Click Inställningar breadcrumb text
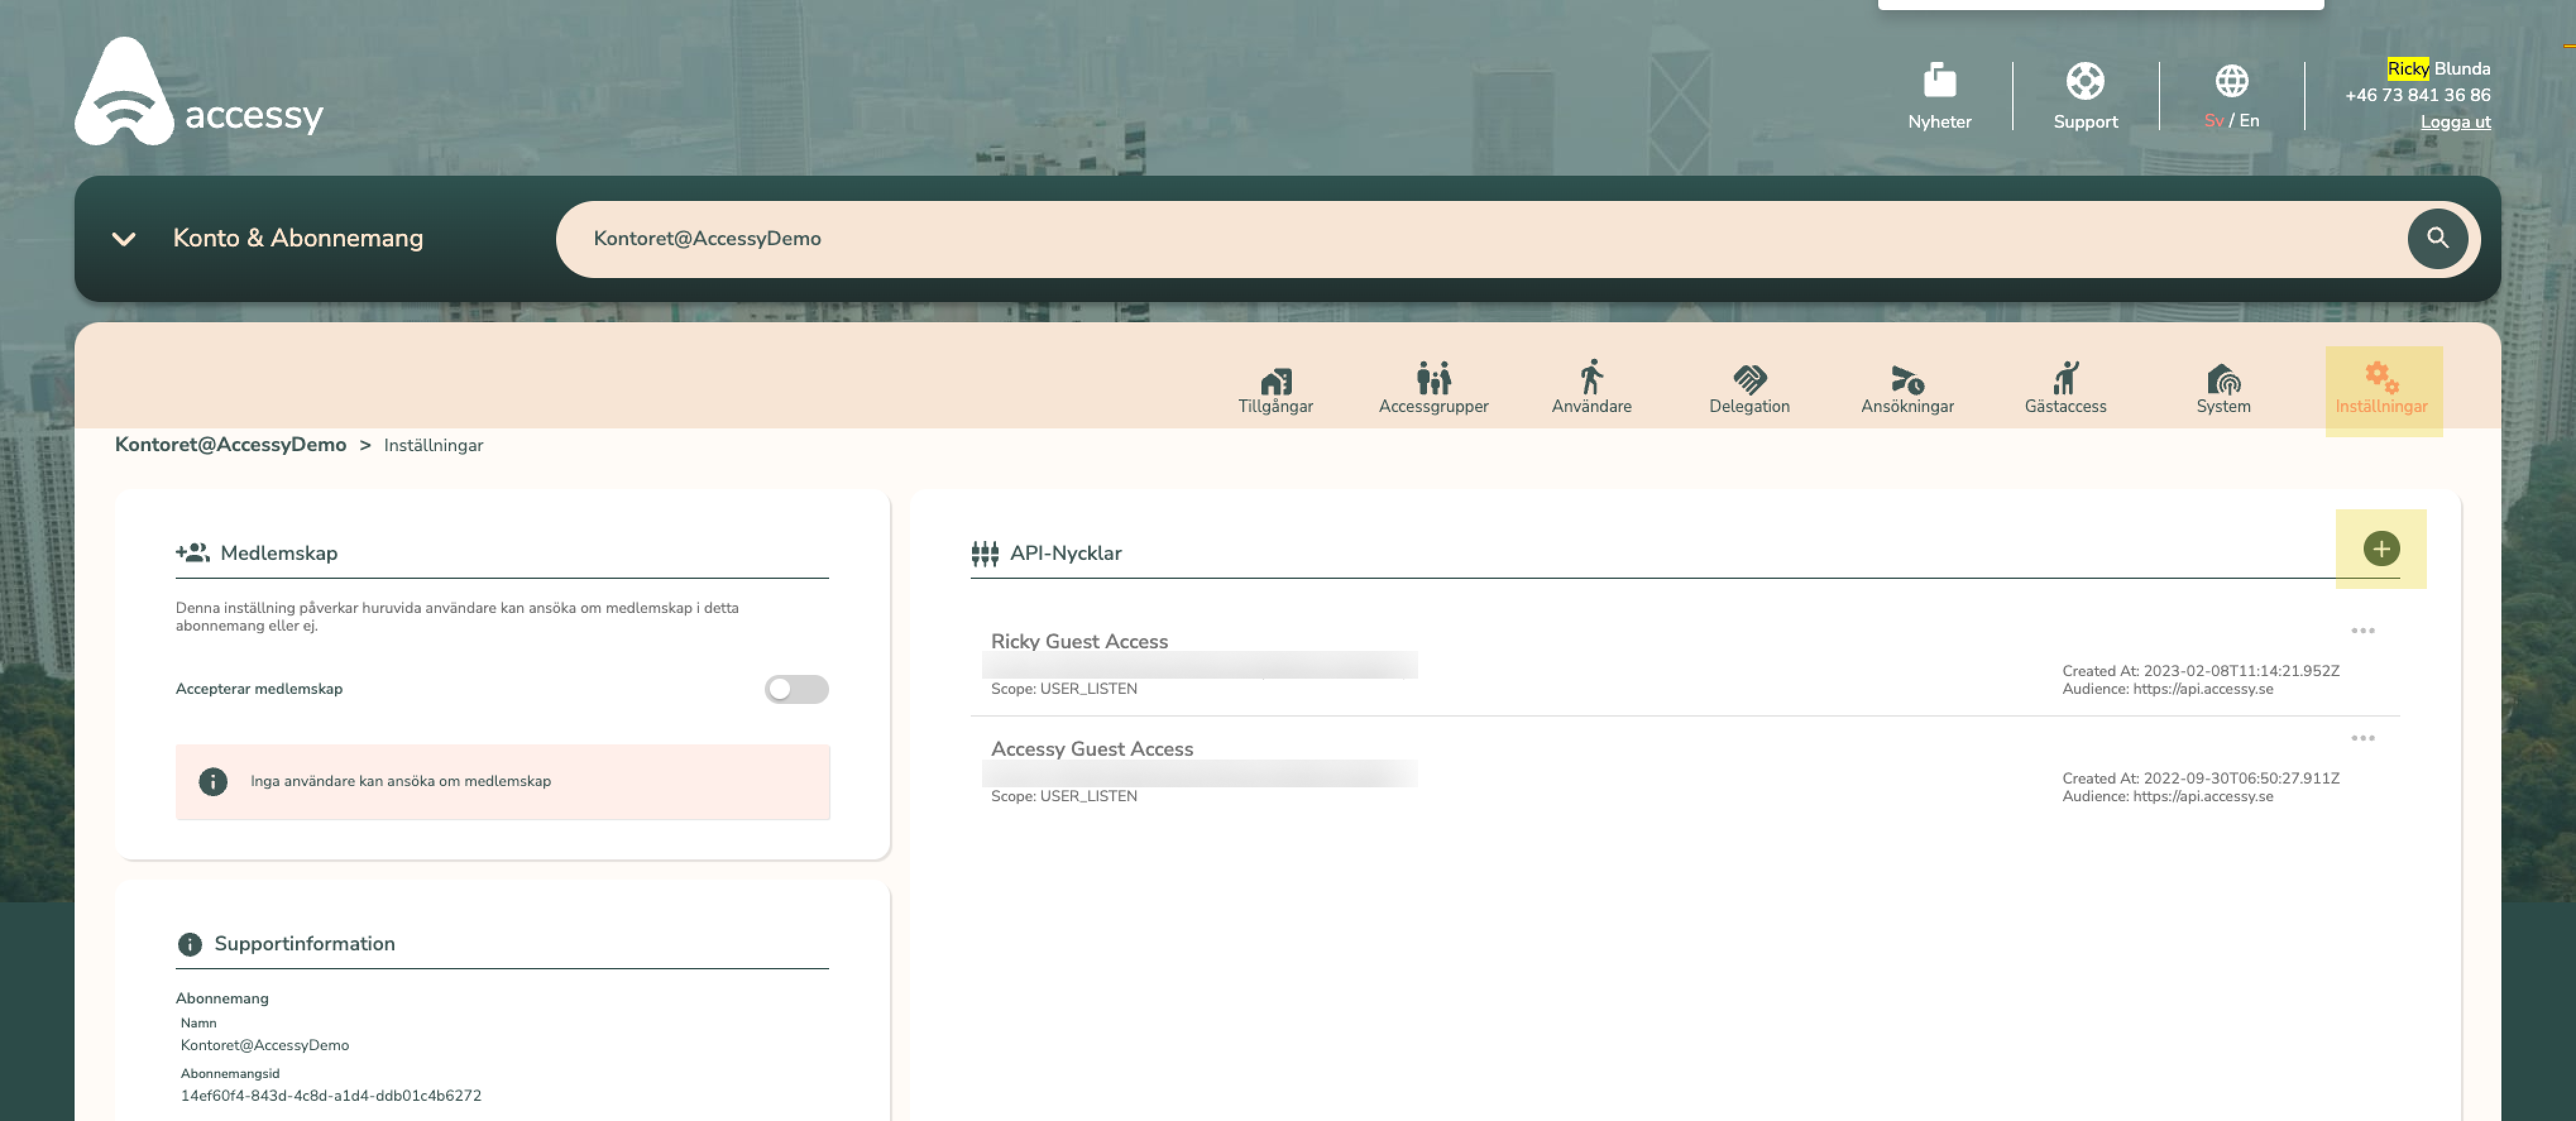The width and height of the screenshot is (2576, 1121). 433,445
